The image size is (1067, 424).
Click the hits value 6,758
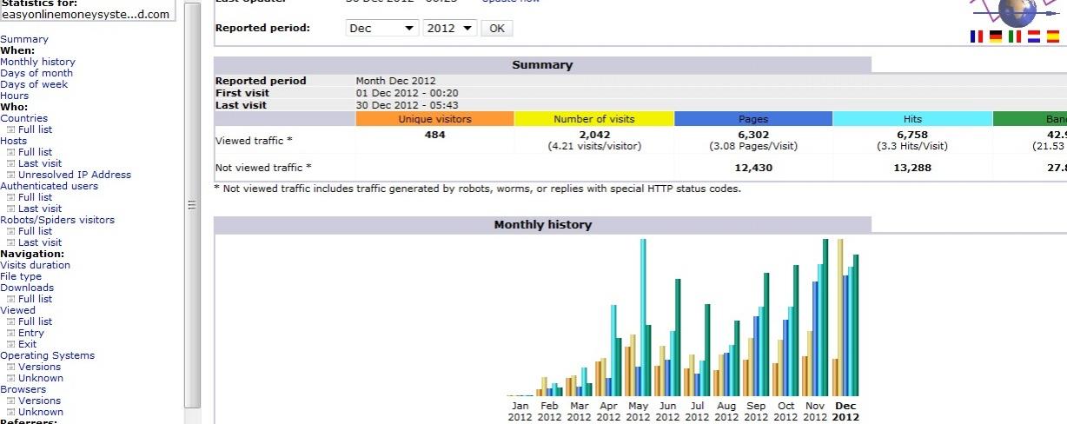[x=912, y=135]
